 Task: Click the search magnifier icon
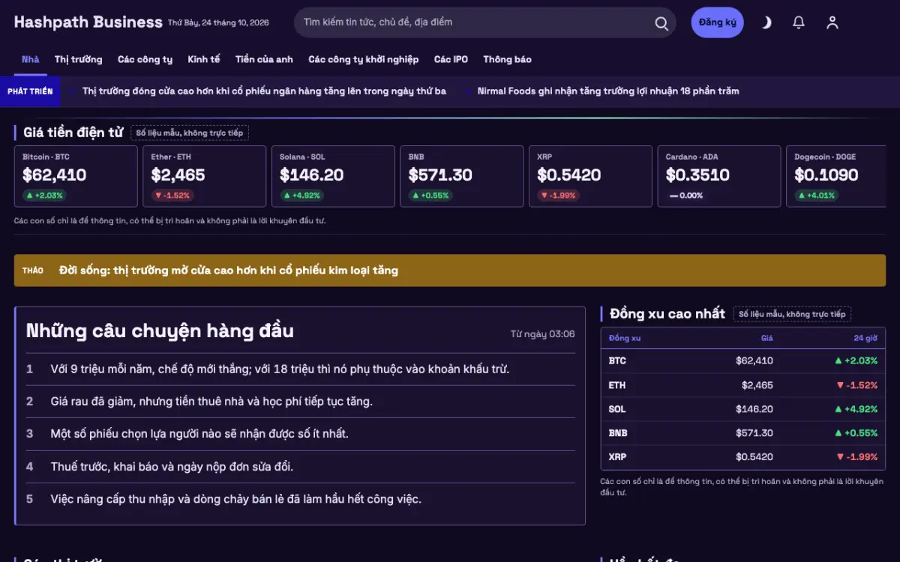click(x=661, y=23)
